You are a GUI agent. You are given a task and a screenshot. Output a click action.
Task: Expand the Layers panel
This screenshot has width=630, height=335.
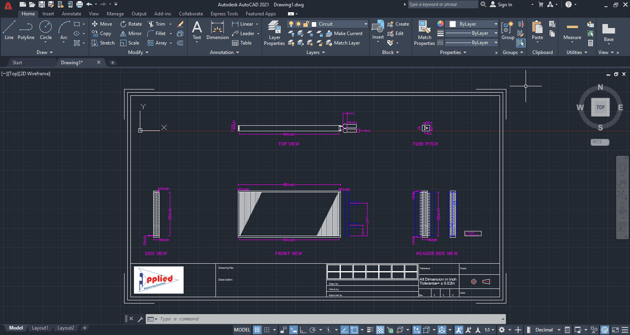pos(316,52)
